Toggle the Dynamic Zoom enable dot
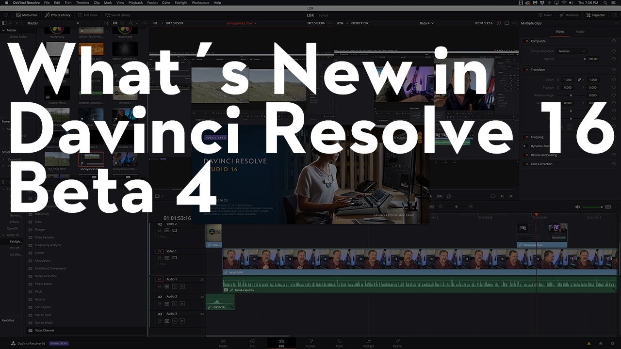621x349 pixels. click(525, 146)
